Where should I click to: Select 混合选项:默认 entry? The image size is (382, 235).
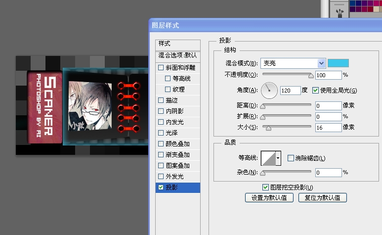click(178, 55)
